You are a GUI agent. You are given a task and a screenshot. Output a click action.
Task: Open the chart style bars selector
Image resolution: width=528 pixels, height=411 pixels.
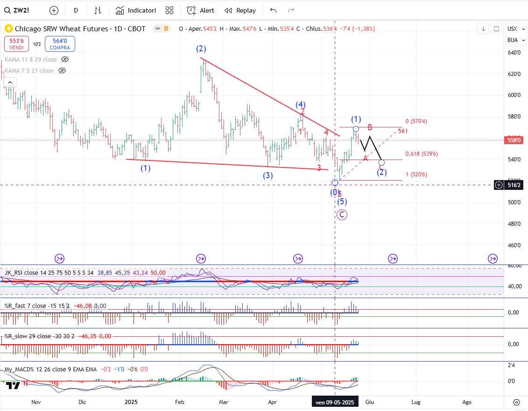[x=98, y=10]
